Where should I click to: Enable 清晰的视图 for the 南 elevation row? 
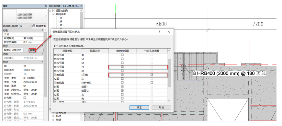[x=122, y=98]
